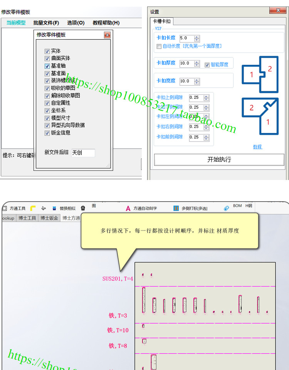
Task: Switch to the 博士工具 tab
Action: (x=27, y=218)
